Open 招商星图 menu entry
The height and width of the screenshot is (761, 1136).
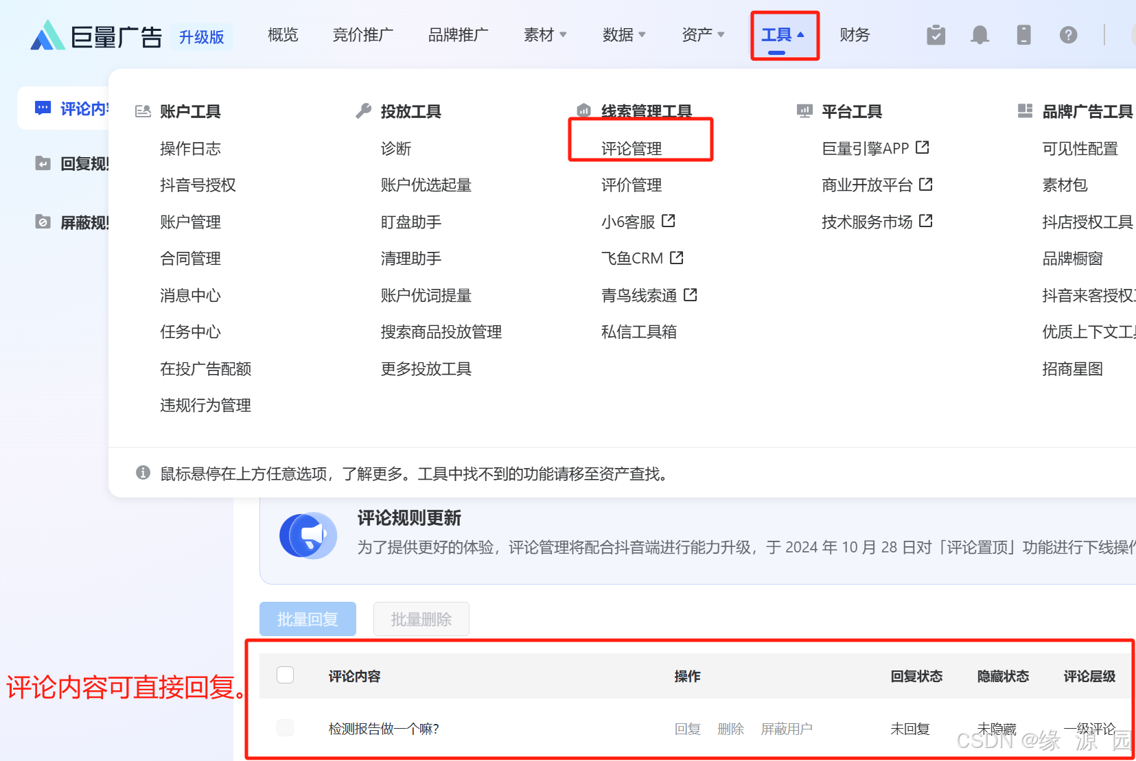(1072, 368)
